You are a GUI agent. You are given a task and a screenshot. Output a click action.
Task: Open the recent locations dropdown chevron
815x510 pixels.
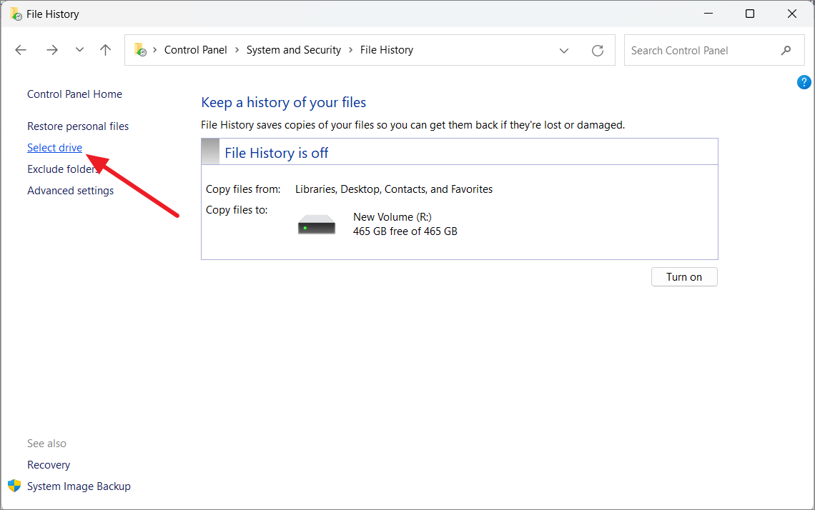pyautogui.click(x=79, y=49)
